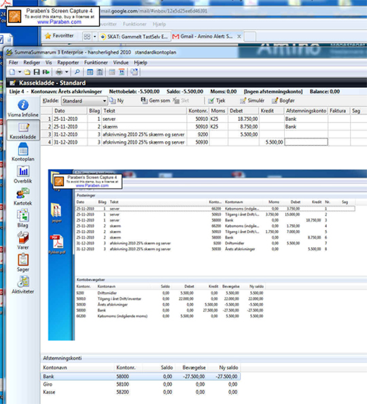
Task: Open Bilag in the sidebar
Action: click(x=23, y=219)
